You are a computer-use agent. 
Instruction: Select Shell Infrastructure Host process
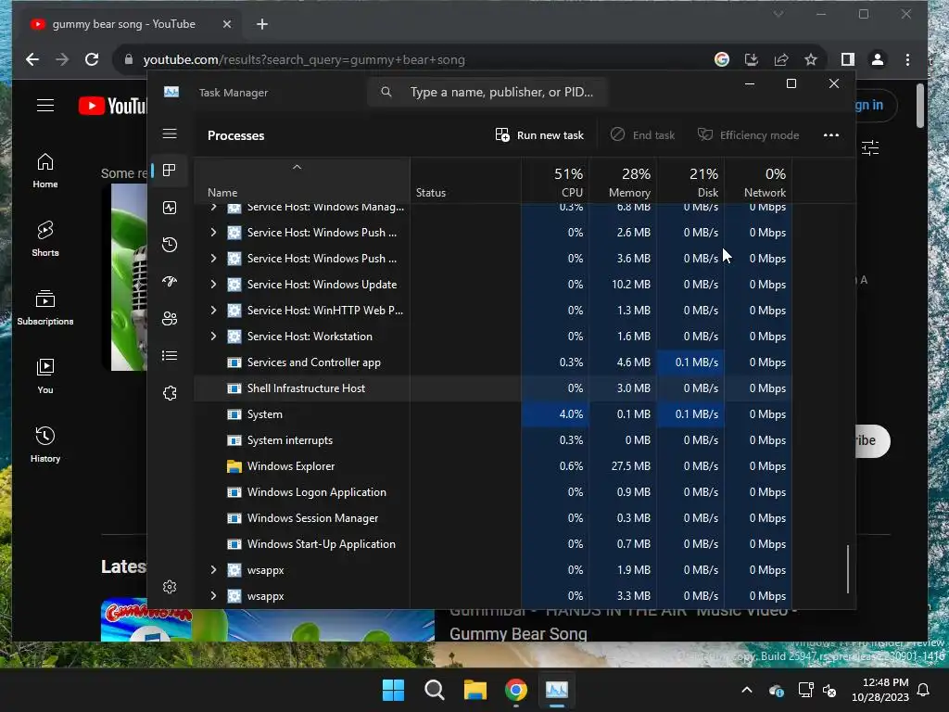coord(493,388)
